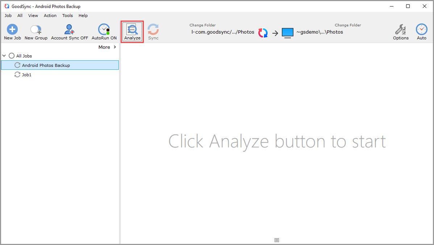434x245 pixels.
Task: Click the grayed Sync arrows icon
Action: click(153, 29)
